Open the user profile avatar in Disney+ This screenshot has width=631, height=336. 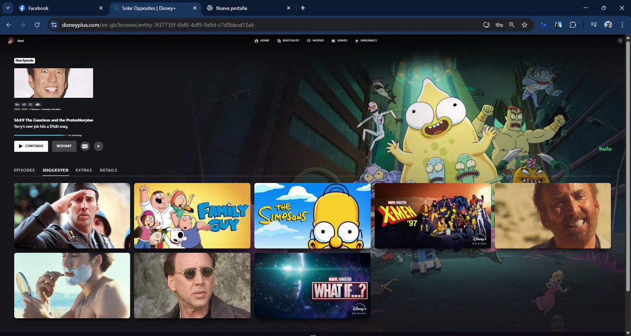[x=11, y=40]
